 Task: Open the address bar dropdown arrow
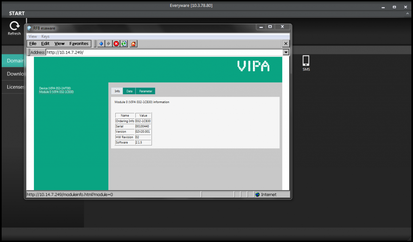[x=286, y=52]
